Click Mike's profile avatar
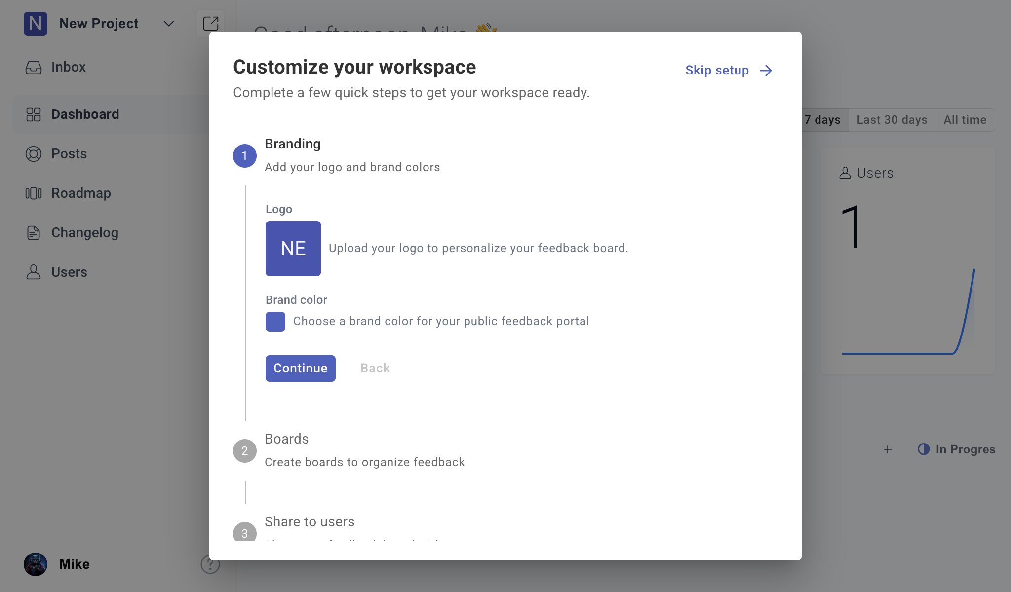Viewport: 1011px width, 592px height. (36, 564)
